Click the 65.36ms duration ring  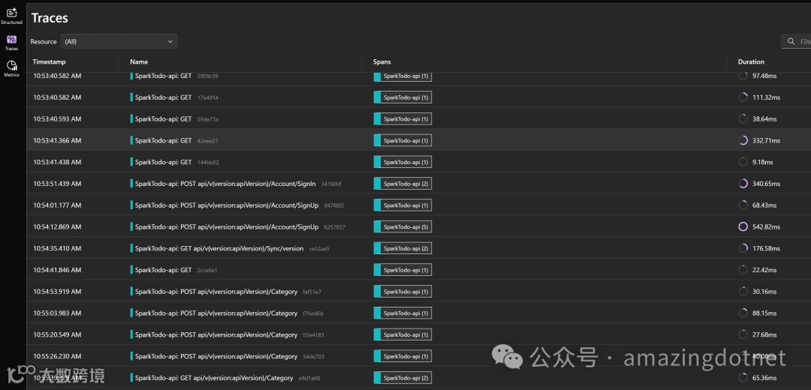[743, 378]
